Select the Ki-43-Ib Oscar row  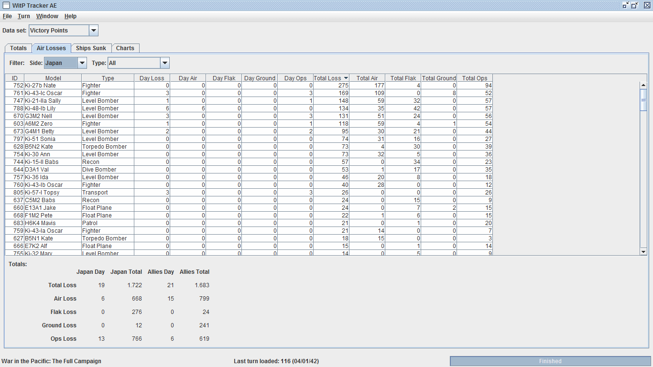249,185
